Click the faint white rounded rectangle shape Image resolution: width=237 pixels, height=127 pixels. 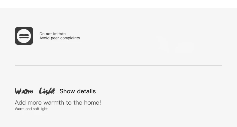tap(184, 47)
